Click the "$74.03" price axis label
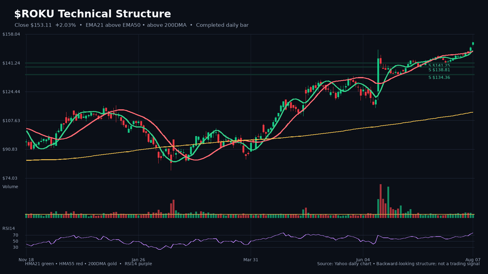This screenshot has width=488, height=274. 10,178
